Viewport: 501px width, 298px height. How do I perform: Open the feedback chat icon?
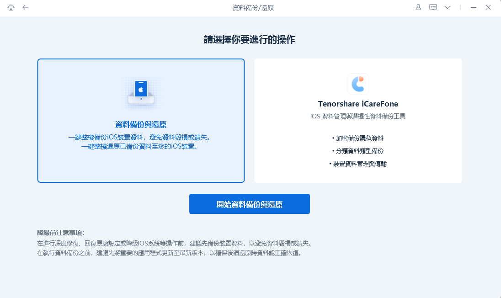point(433,7)
